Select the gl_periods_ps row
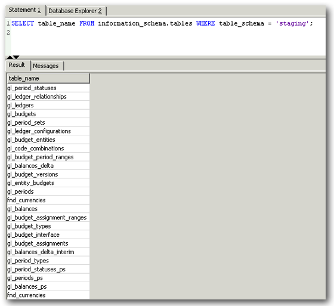The image size is (334, 306). click(48, 277)
